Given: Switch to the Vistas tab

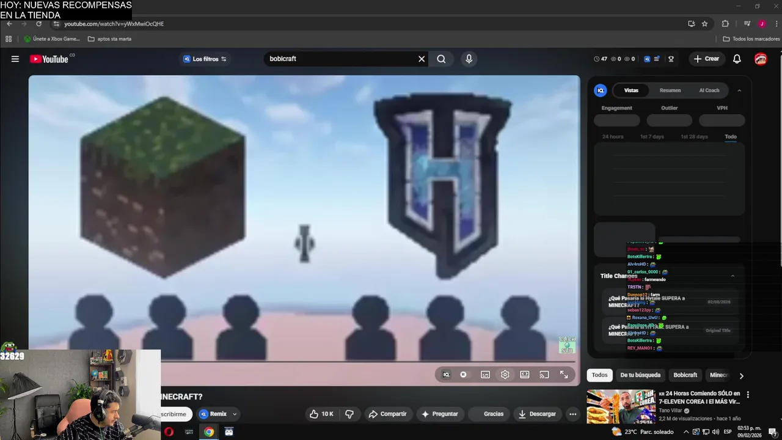Looking at the screenshot, I should tap(631, 90).
